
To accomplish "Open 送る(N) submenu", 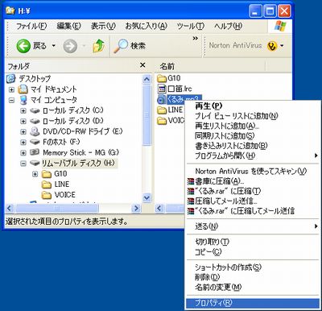I will point(253,226).
